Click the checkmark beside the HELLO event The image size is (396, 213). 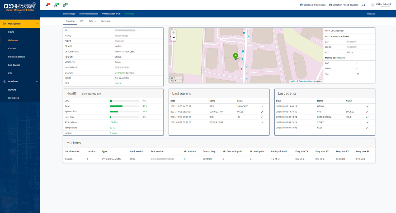[x=367, y=106]
